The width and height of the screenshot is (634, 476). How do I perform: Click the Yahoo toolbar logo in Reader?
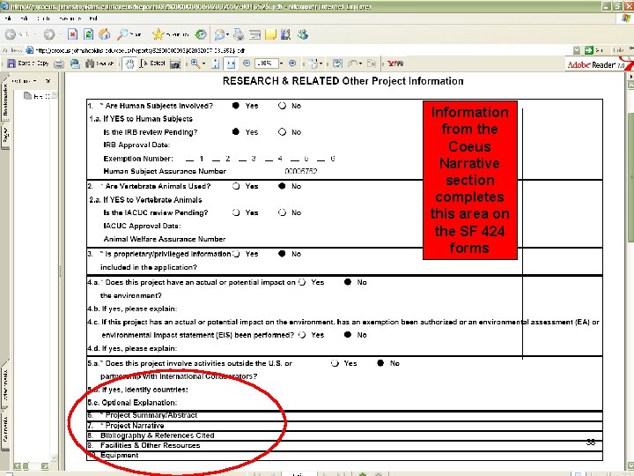395,63
